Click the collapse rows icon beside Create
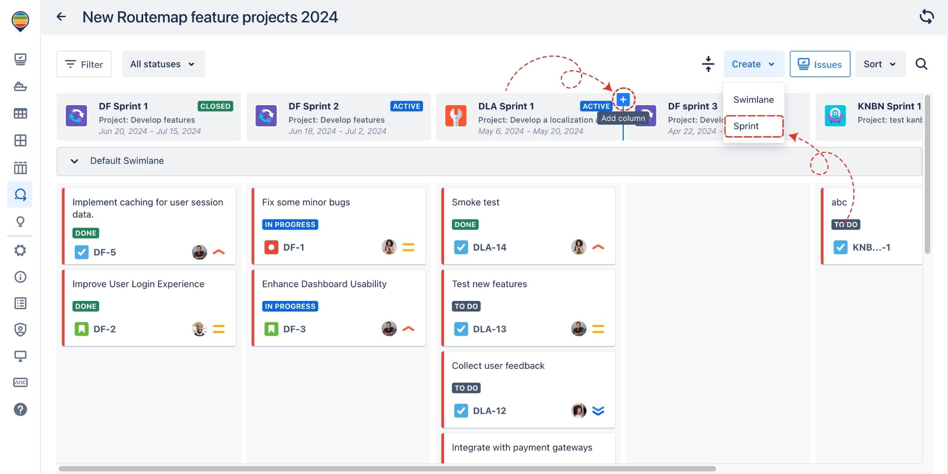 point(708,64)
